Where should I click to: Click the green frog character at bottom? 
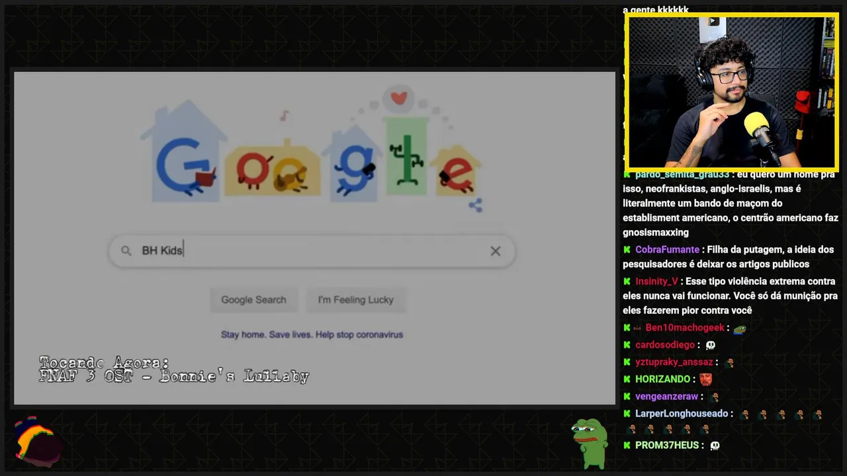[590, 442]
